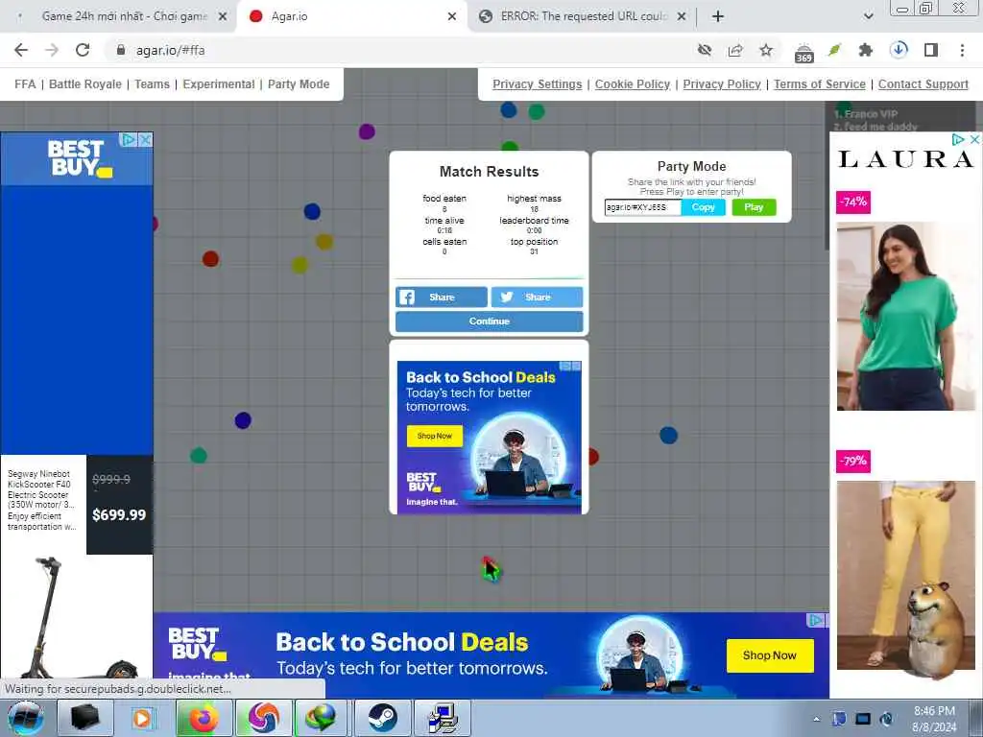Click the share page icon in address bar

735,50
